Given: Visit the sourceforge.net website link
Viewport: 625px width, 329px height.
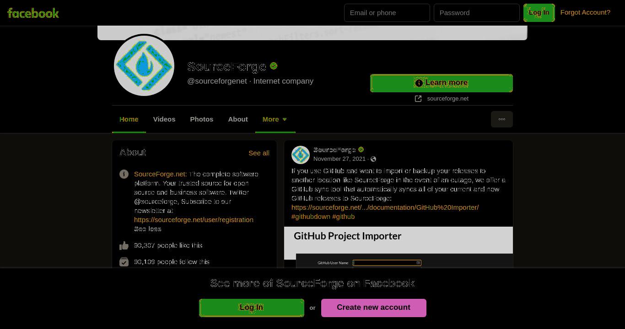Looking at the screenshot, I should point(447,99).
